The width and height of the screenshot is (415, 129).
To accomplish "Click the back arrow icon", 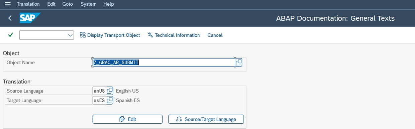I will 10,18.
